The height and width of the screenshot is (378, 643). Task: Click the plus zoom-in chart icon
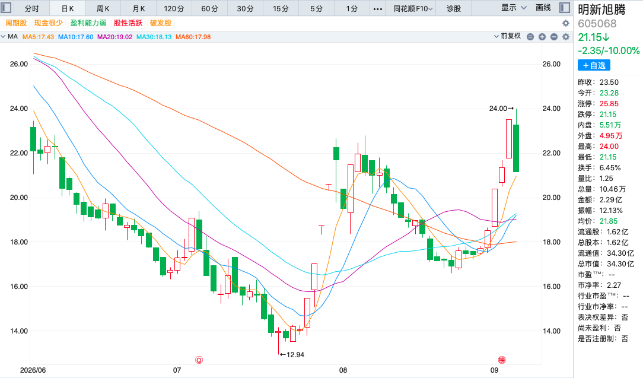(x=542, y=37)
